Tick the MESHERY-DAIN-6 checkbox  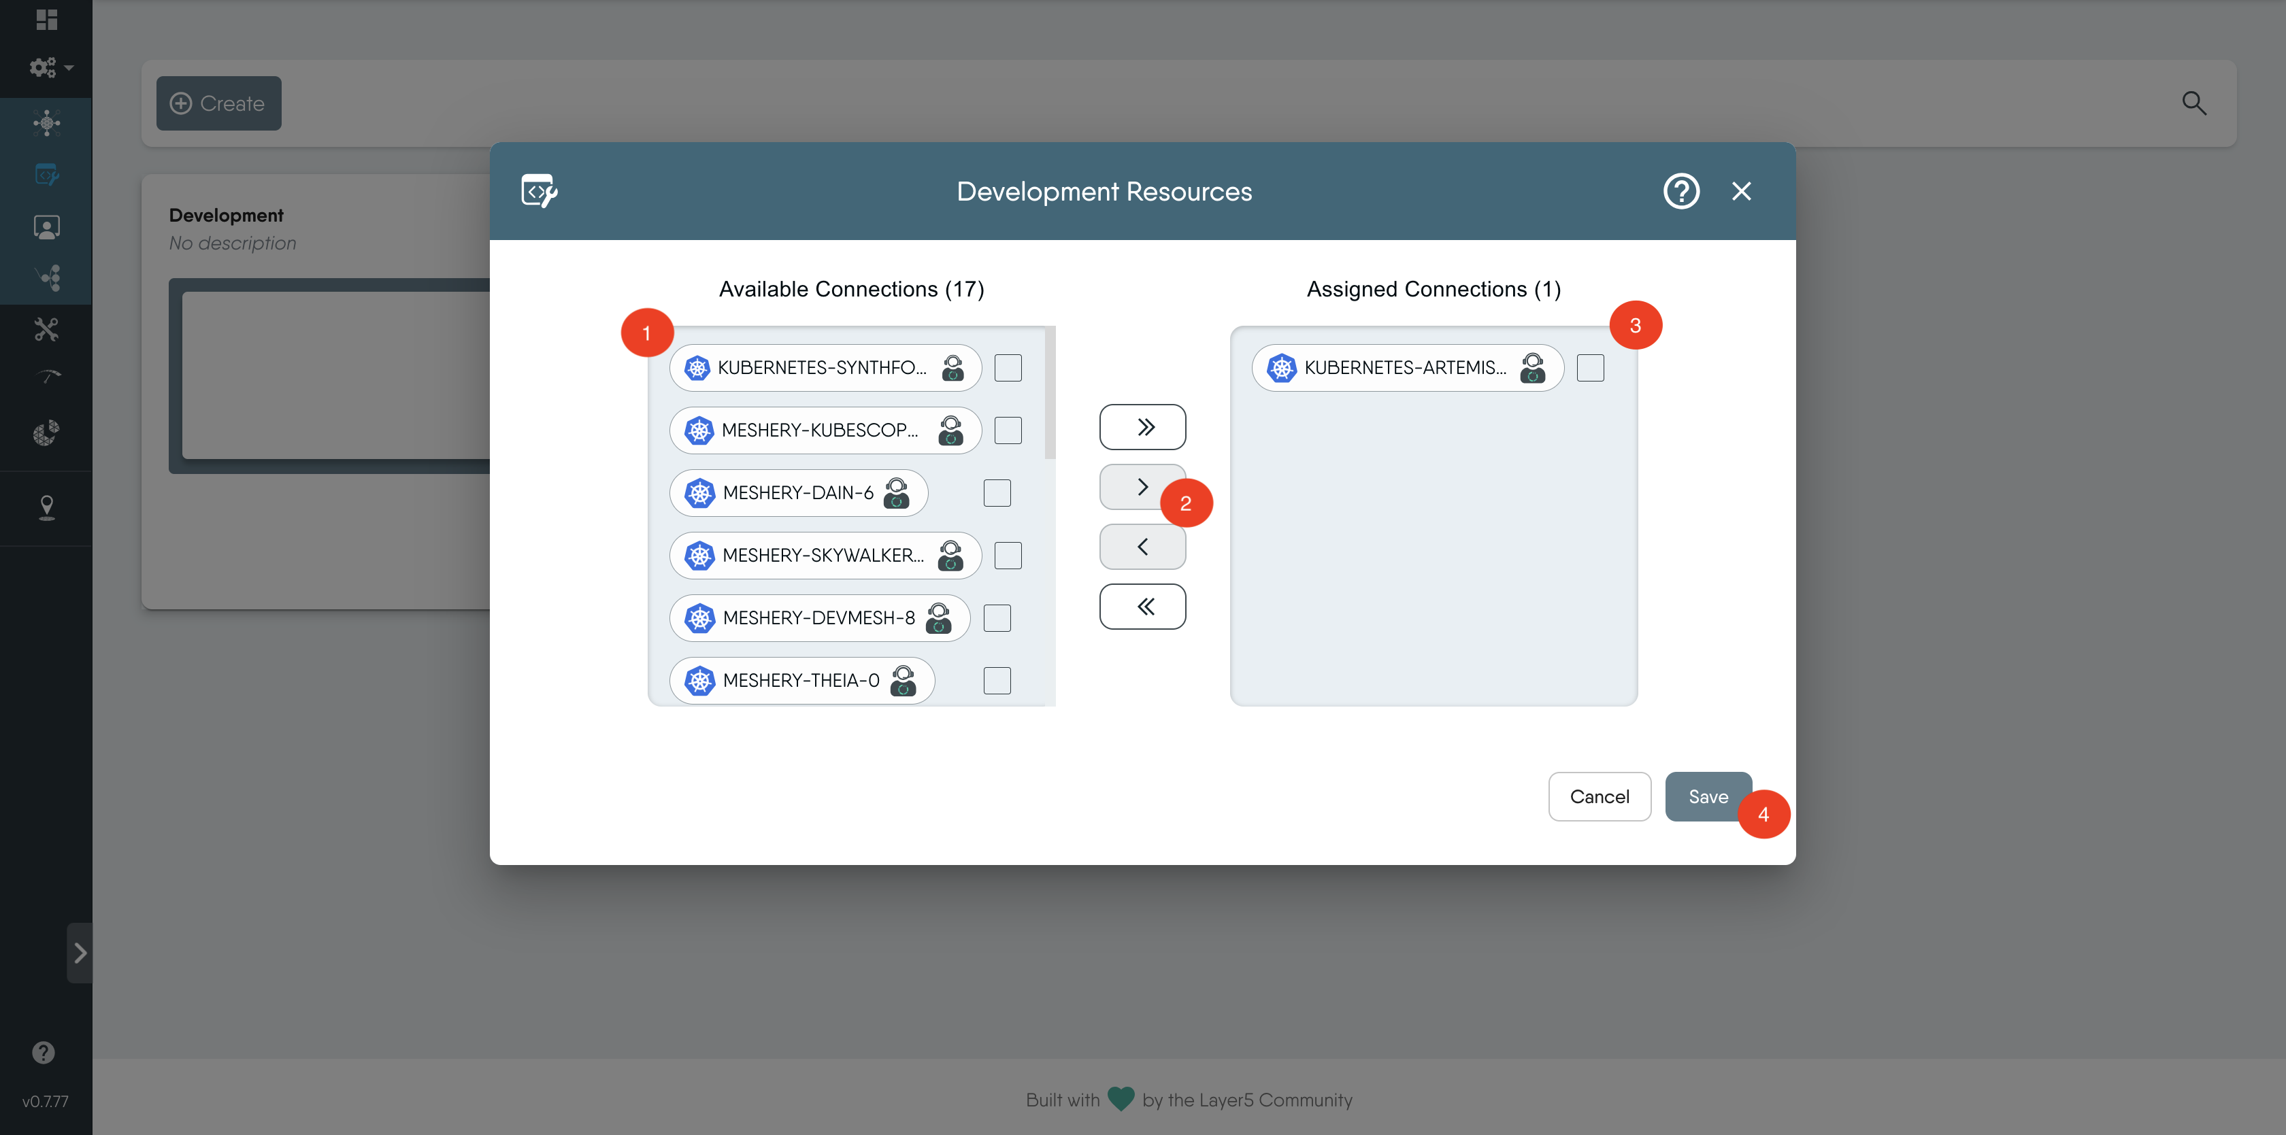point(997,493)
